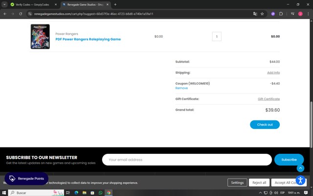Select the Renegade Game Studios tab
Screen dimensions: 313x196
click(x=85, y=4)
